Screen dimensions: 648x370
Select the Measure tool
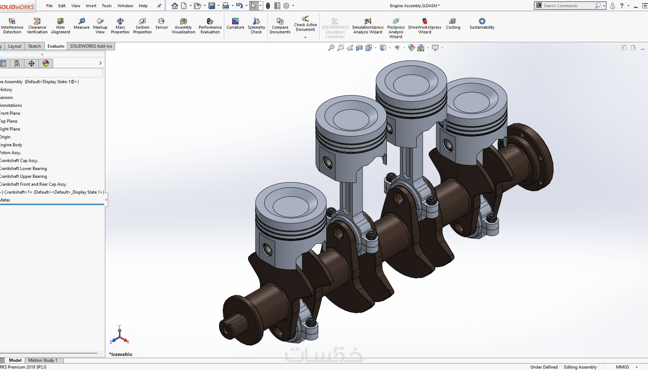pos(82,24)
